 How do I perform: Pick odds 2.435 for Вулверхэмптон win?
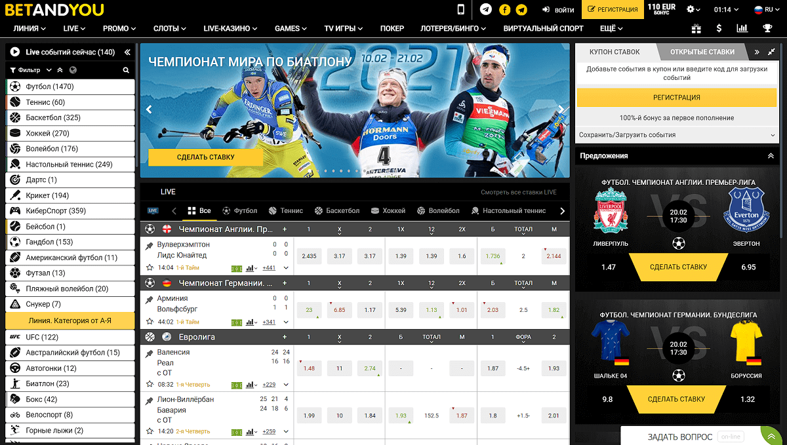(309, 256)
